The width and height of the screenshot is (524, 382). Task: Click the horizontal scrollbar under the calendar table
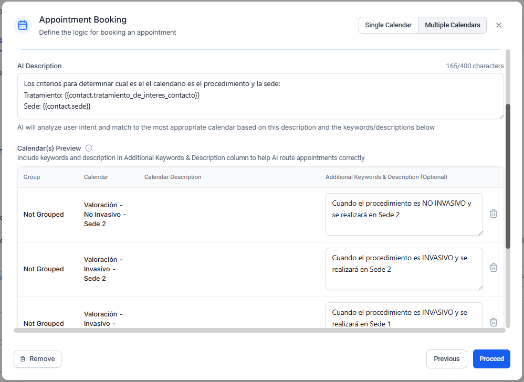(x=259, y=331)
